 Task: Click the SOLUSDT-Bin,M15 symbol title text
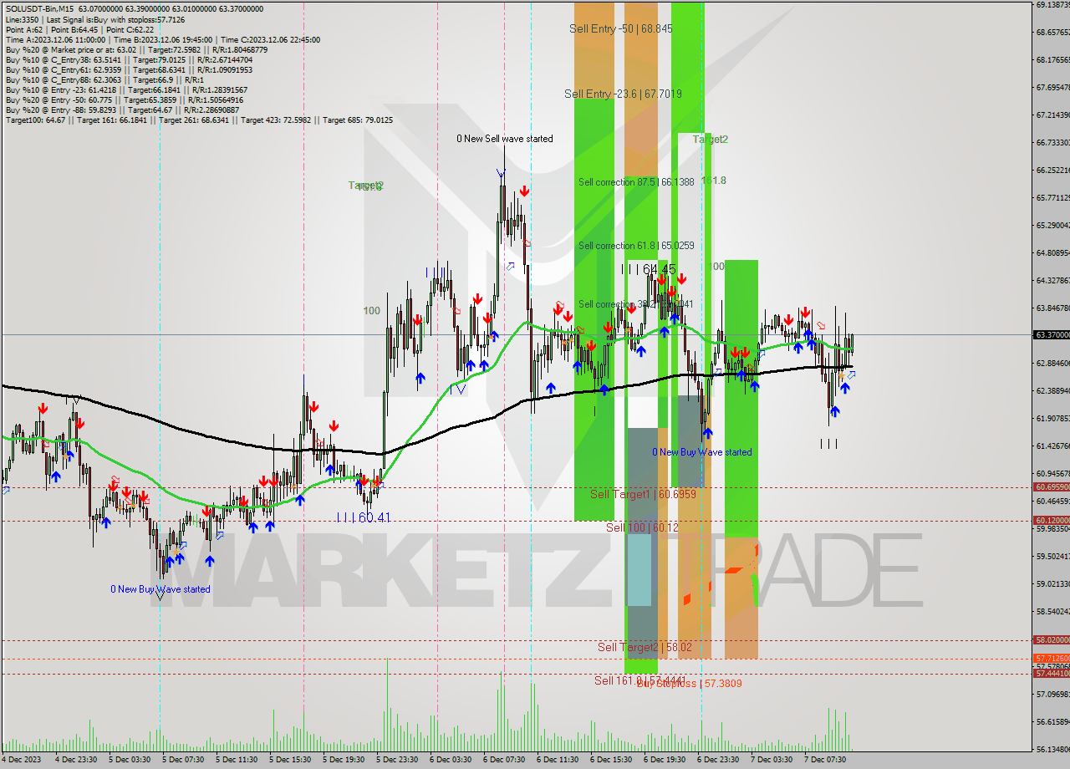click(39, 9)
